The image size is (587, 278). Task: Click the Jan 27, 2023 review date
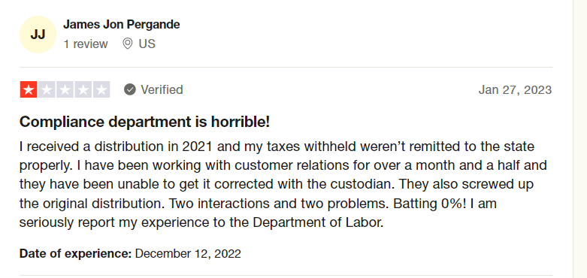pyautogui.click(x=515, y=90)
